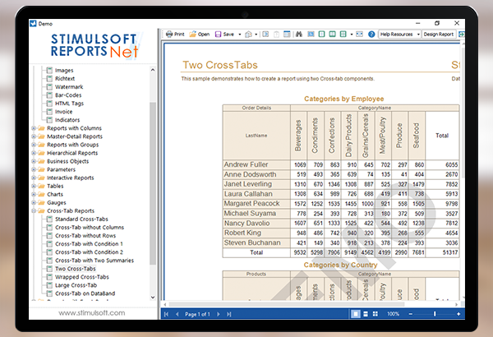Image resolution: width=493 pixels, height=337 pixels.
Task: Expand the Business Objects folder
Action: pos(34,161)
